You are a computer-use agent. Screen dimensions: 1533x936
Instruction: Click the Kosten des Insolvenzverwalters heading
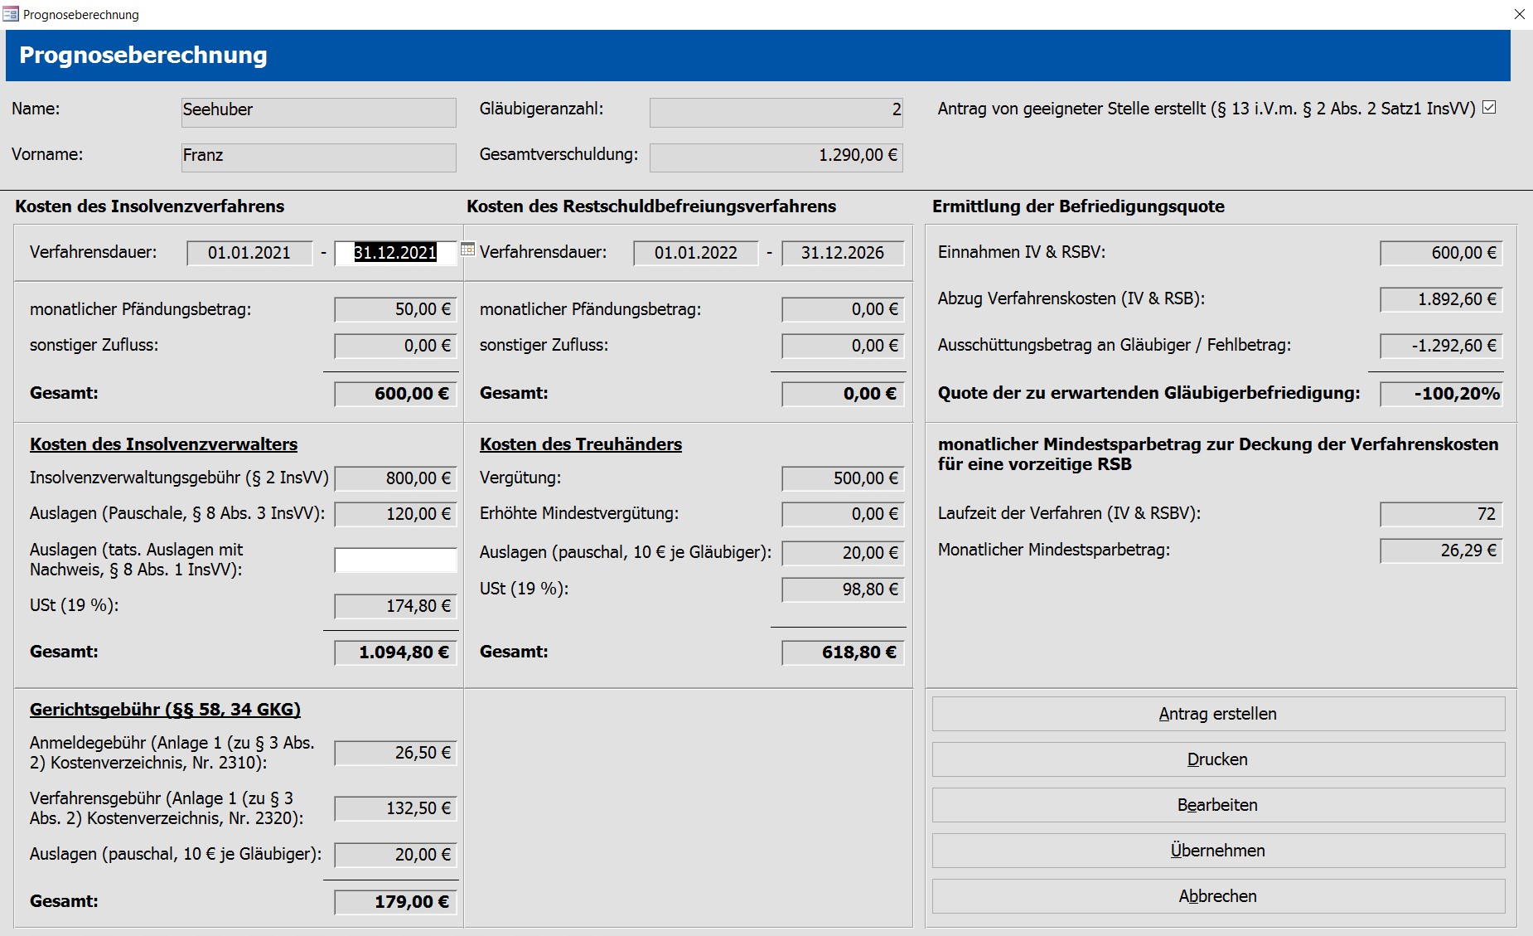pyautogui.click(x=163, y=444)
